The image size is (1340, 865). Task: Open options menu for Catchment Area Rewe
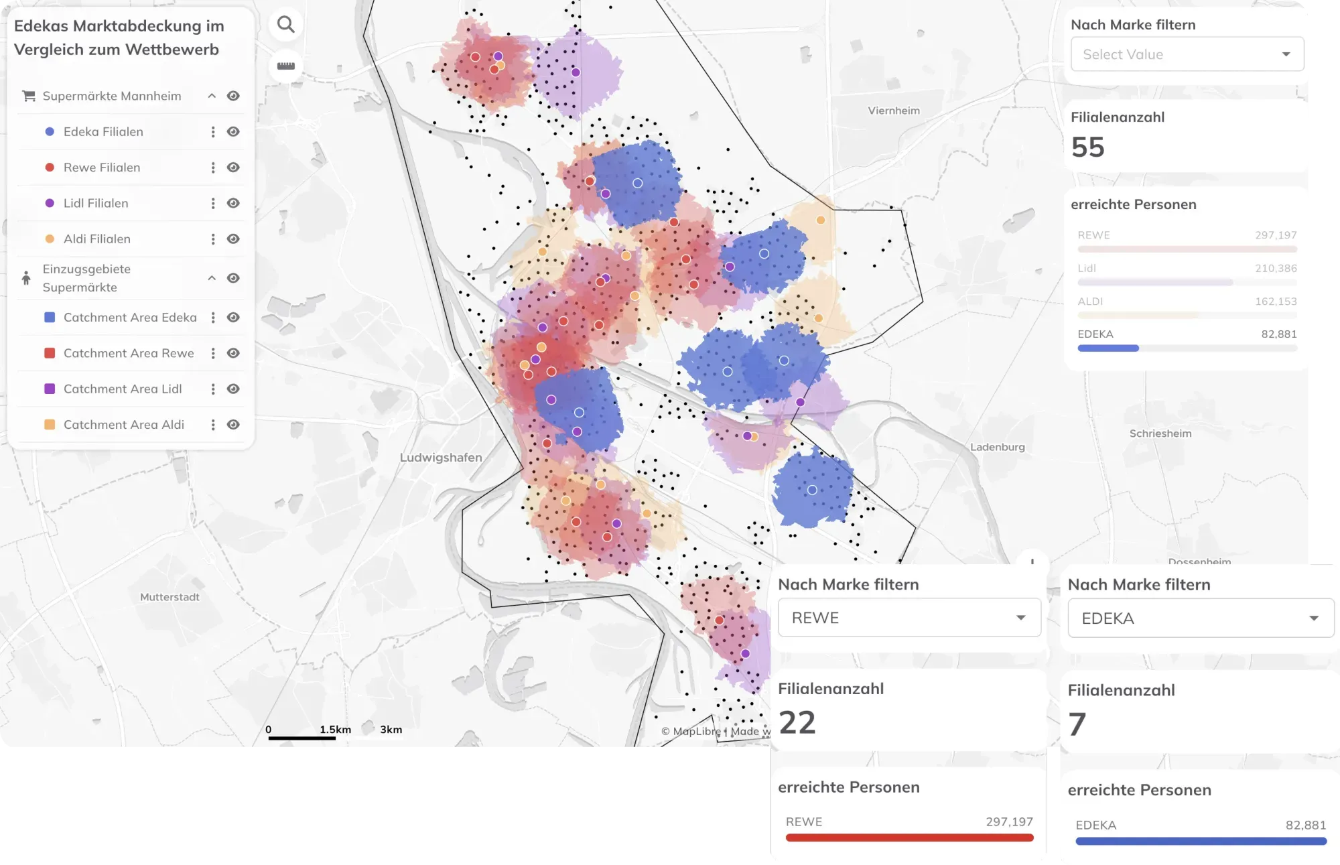[213, 353]
